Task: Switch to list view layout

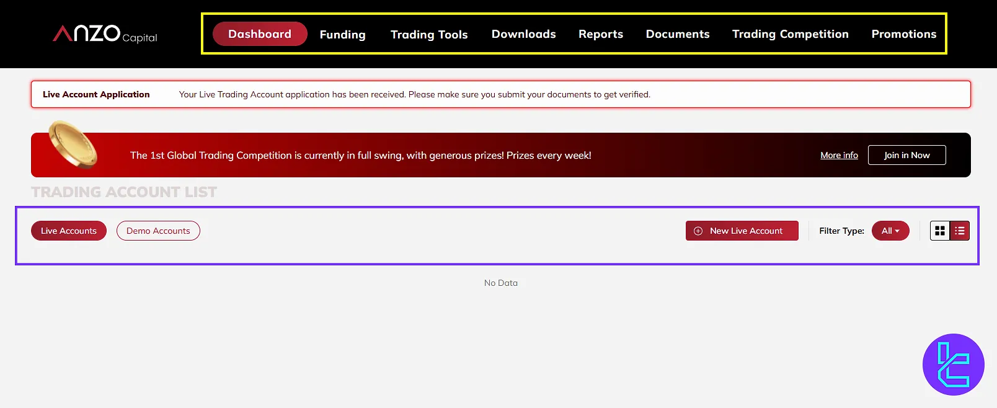Action: click(960, 231)
